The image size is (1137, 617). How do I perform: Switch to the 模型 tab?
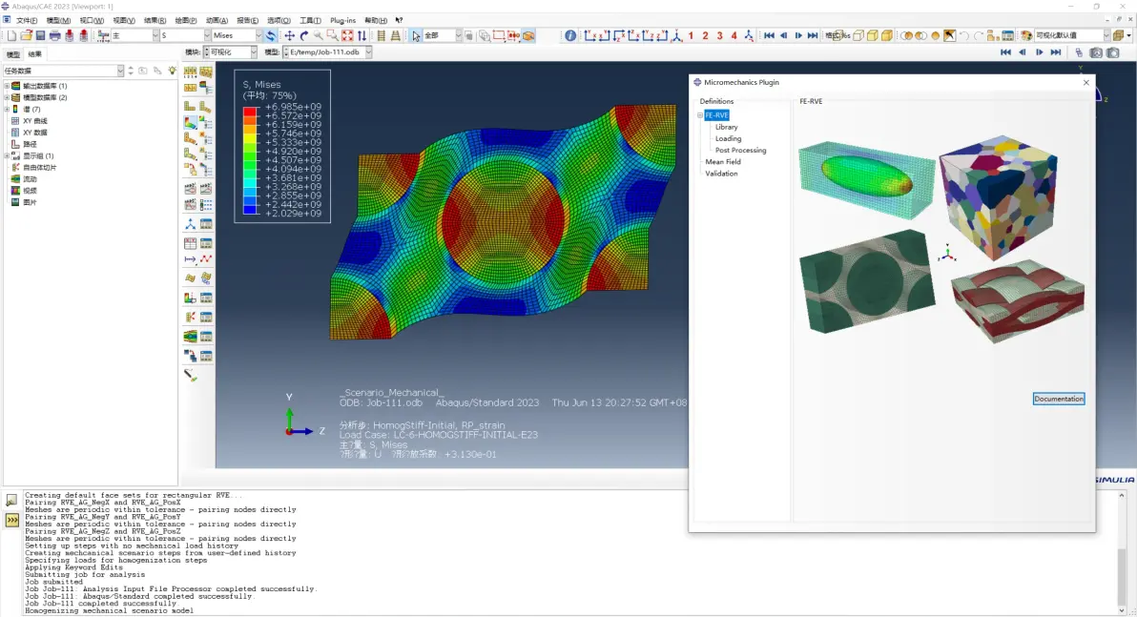[13, 54]
